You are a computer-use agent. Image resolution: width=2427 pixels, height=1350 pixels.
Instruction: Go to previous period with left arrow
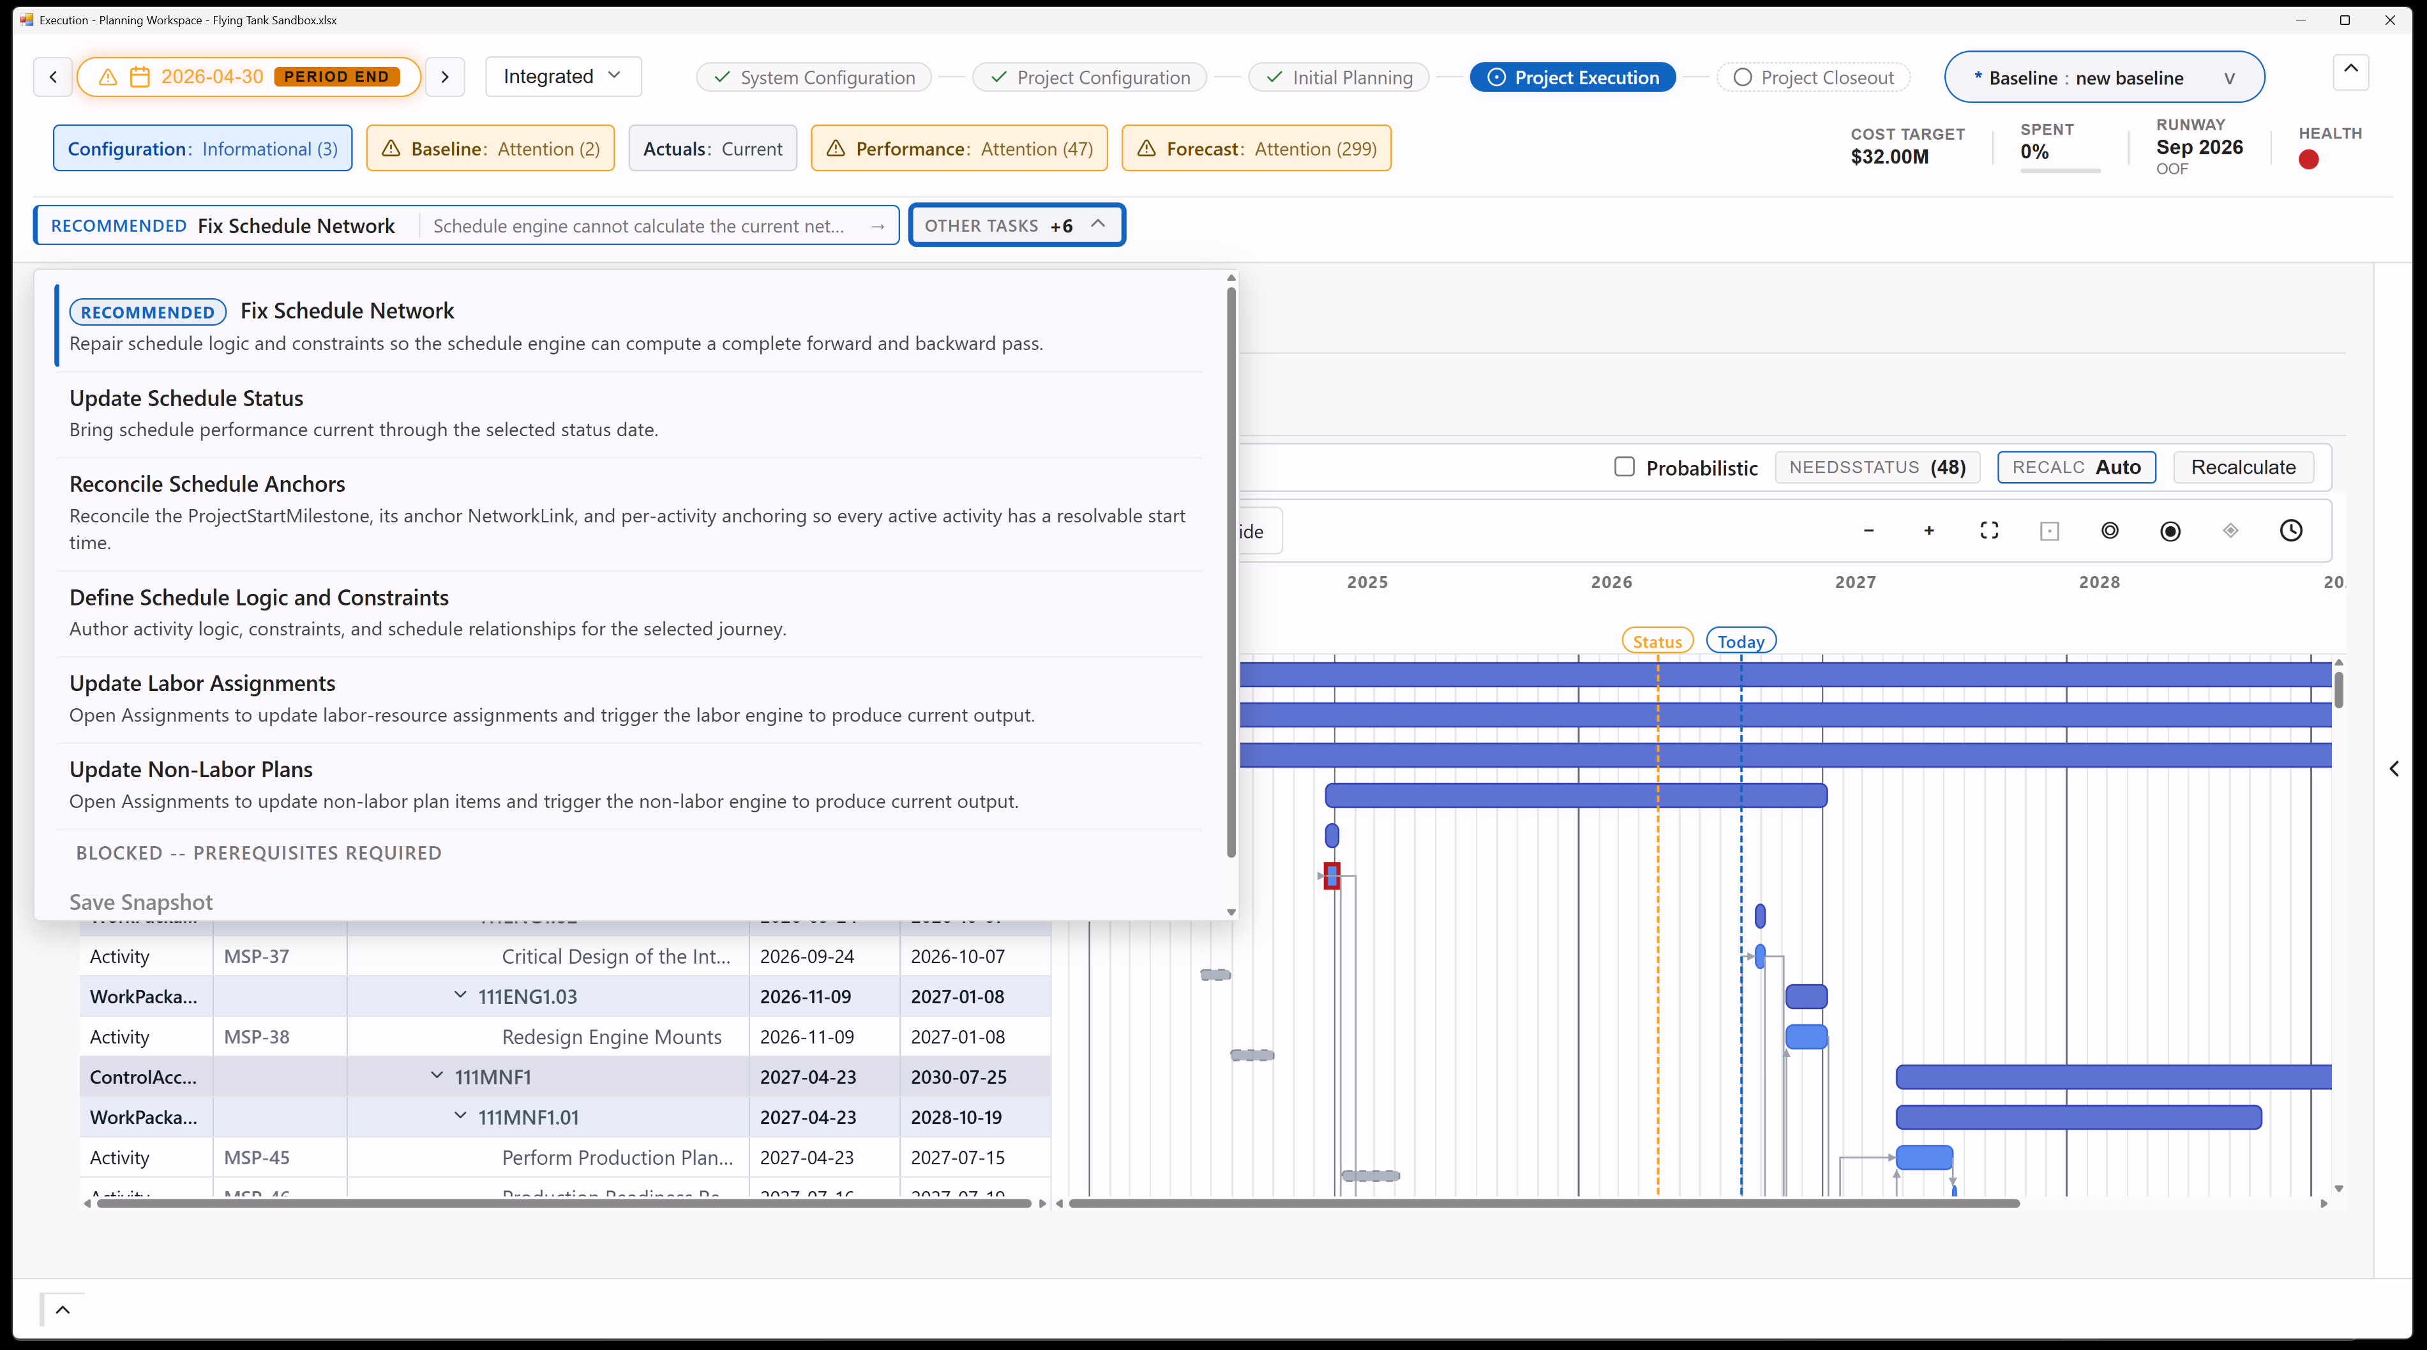point(53,77)
